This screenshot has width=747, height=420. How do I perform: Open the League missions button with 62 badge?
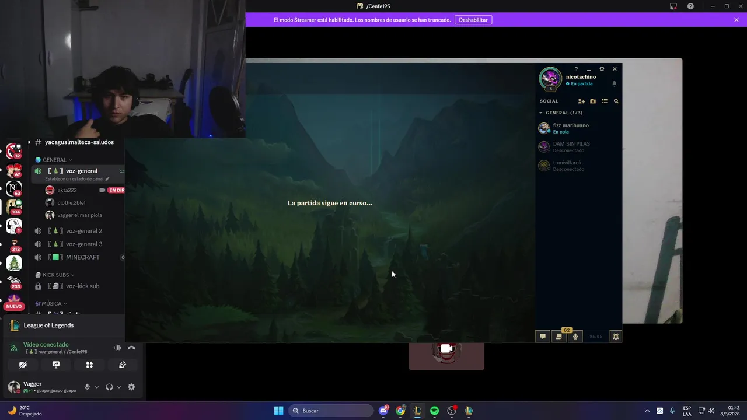pos(559,336)
